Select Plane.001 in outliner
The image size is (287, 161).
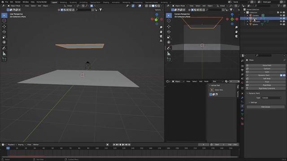[256, 21]
